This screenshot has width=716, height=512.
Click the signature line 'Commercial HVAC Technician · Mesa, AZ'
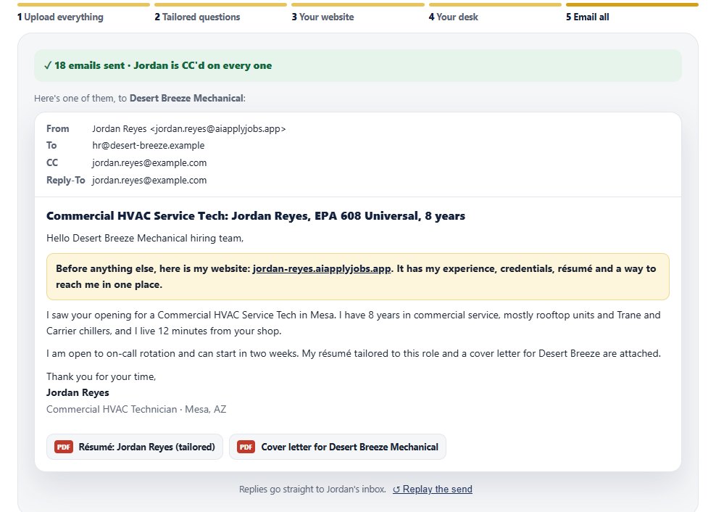tap(136, 409)
